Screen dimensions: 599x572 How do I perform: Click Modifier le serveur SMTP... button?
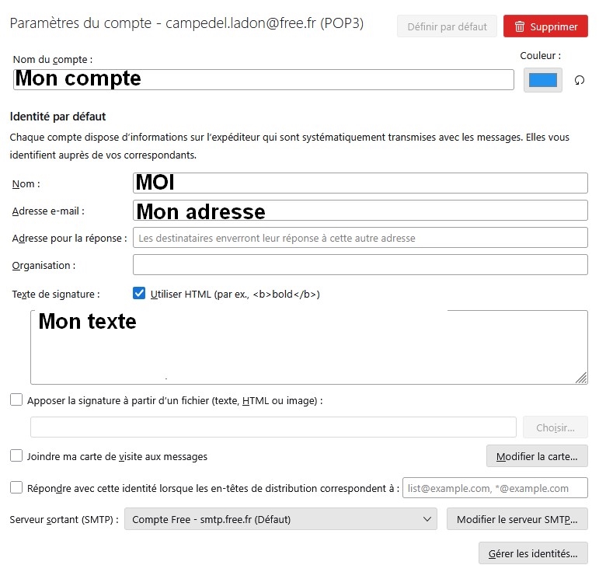click(x=517, y=519)
